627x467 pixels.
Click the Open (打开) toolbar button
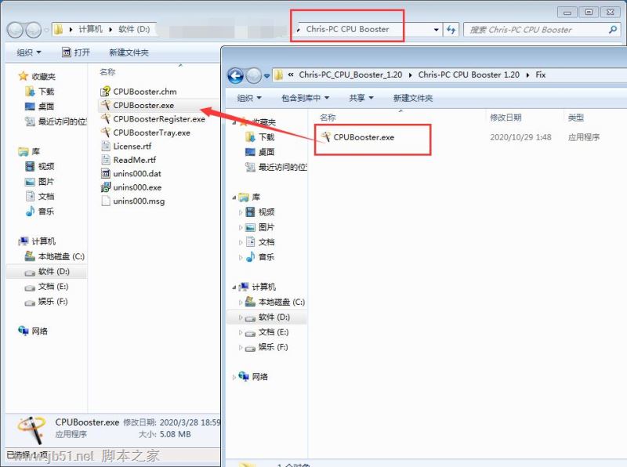[x=76, y=52]
